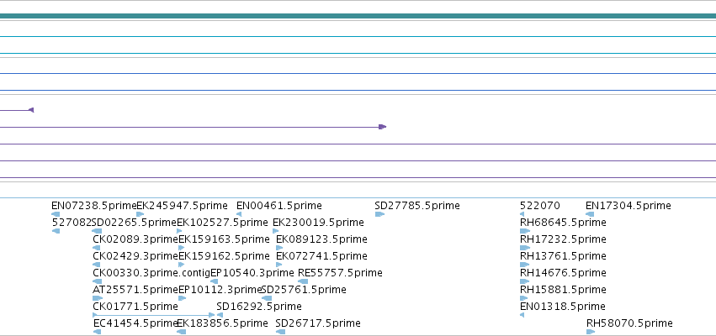Select the EK072741.5prime label
716x336 pixels.
(x=321, y=256)
